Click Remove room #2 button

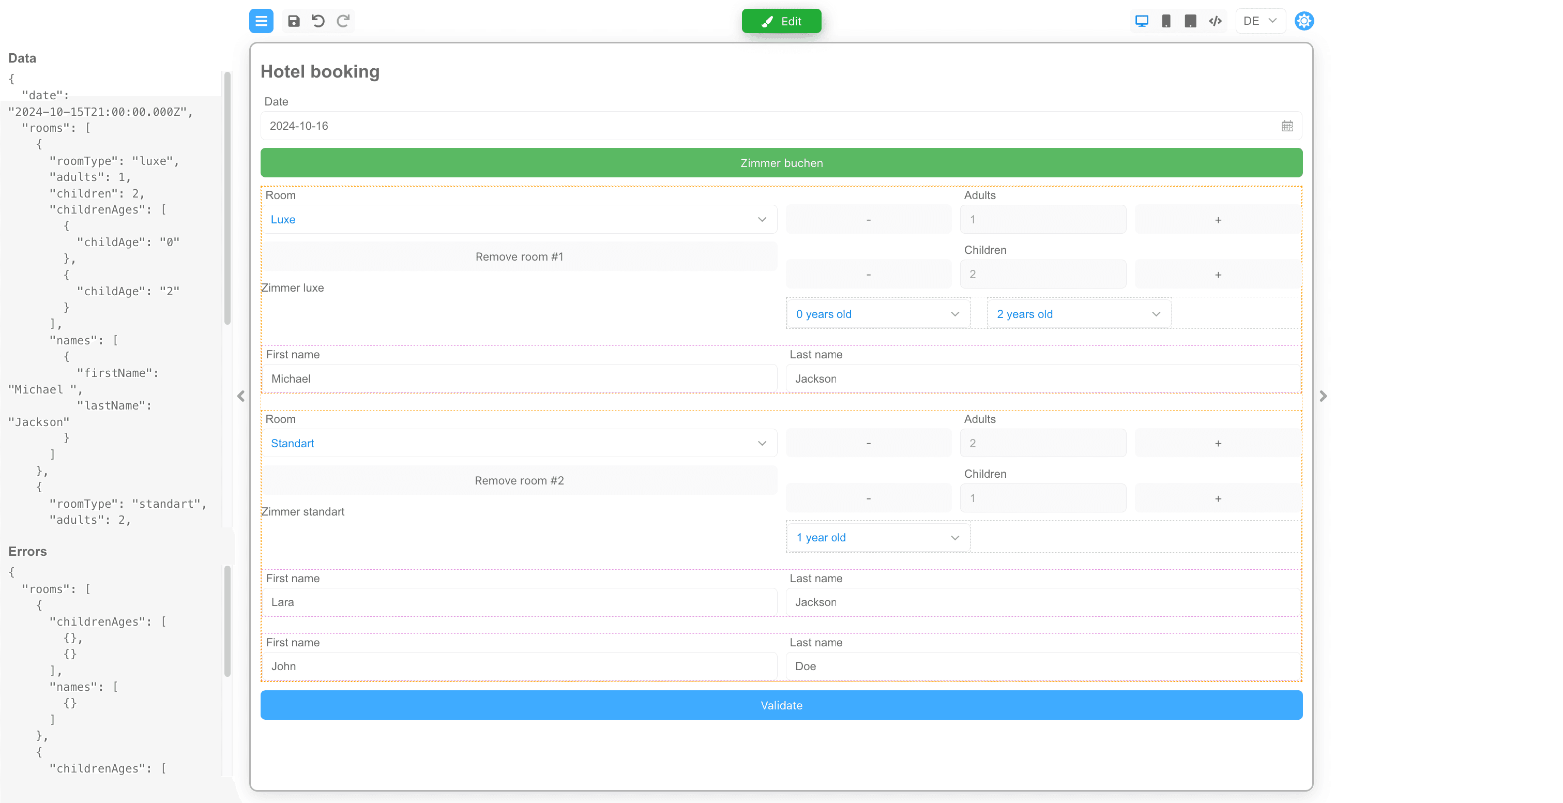(x=519, y=481)
